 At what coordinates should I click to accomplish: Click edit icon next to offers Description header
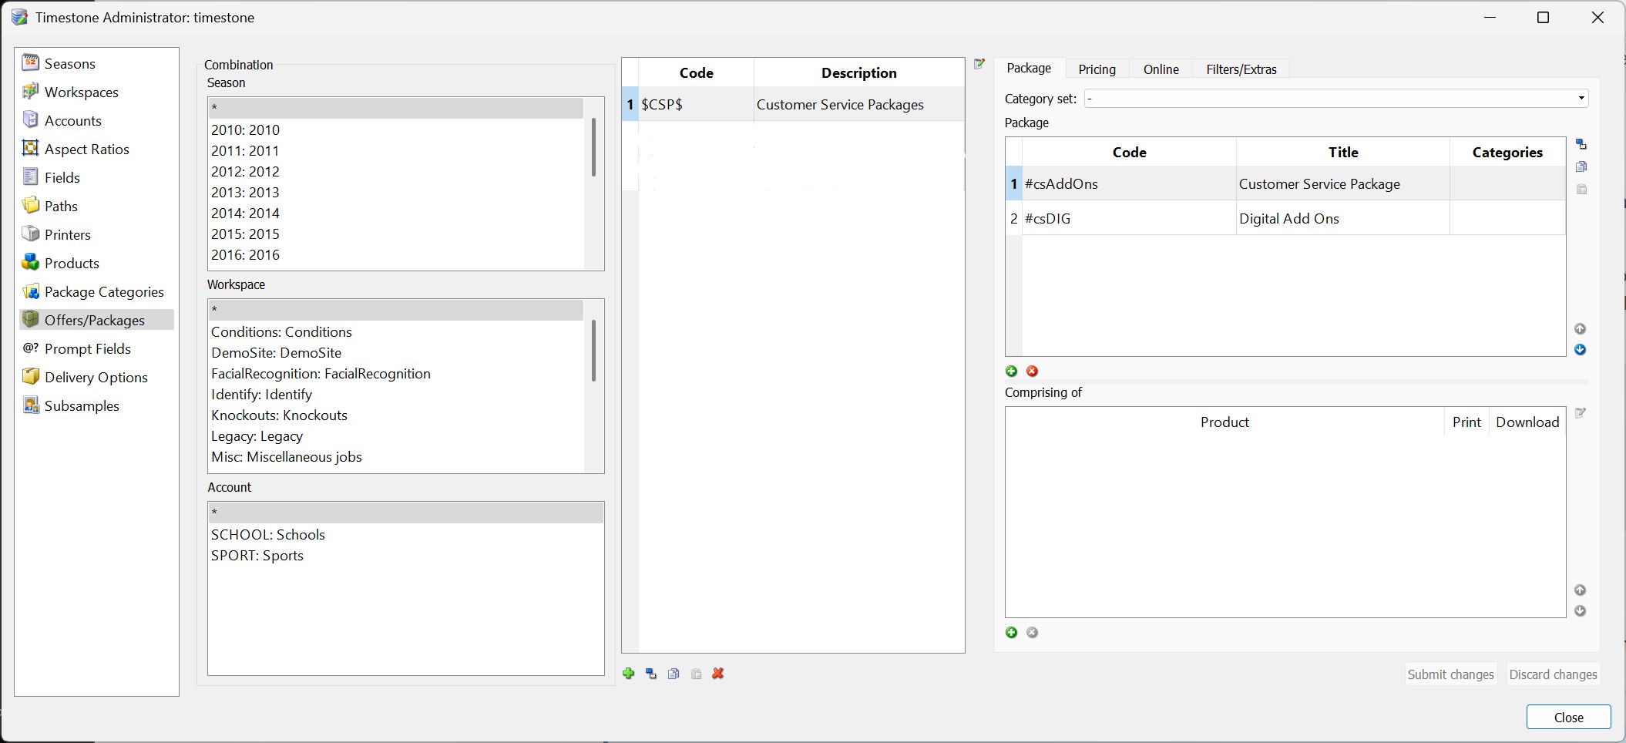pyautogui.click(x=979, y=64)
